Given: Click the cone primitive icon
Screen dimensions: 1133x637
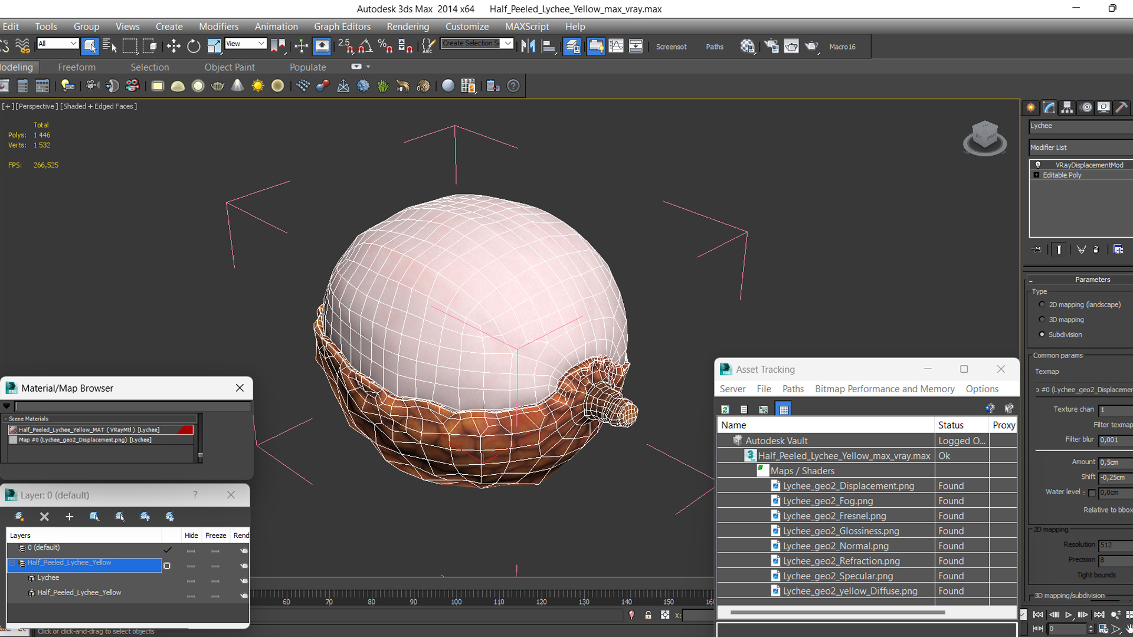Looking at the screenshot, I should tap(237, 86).
